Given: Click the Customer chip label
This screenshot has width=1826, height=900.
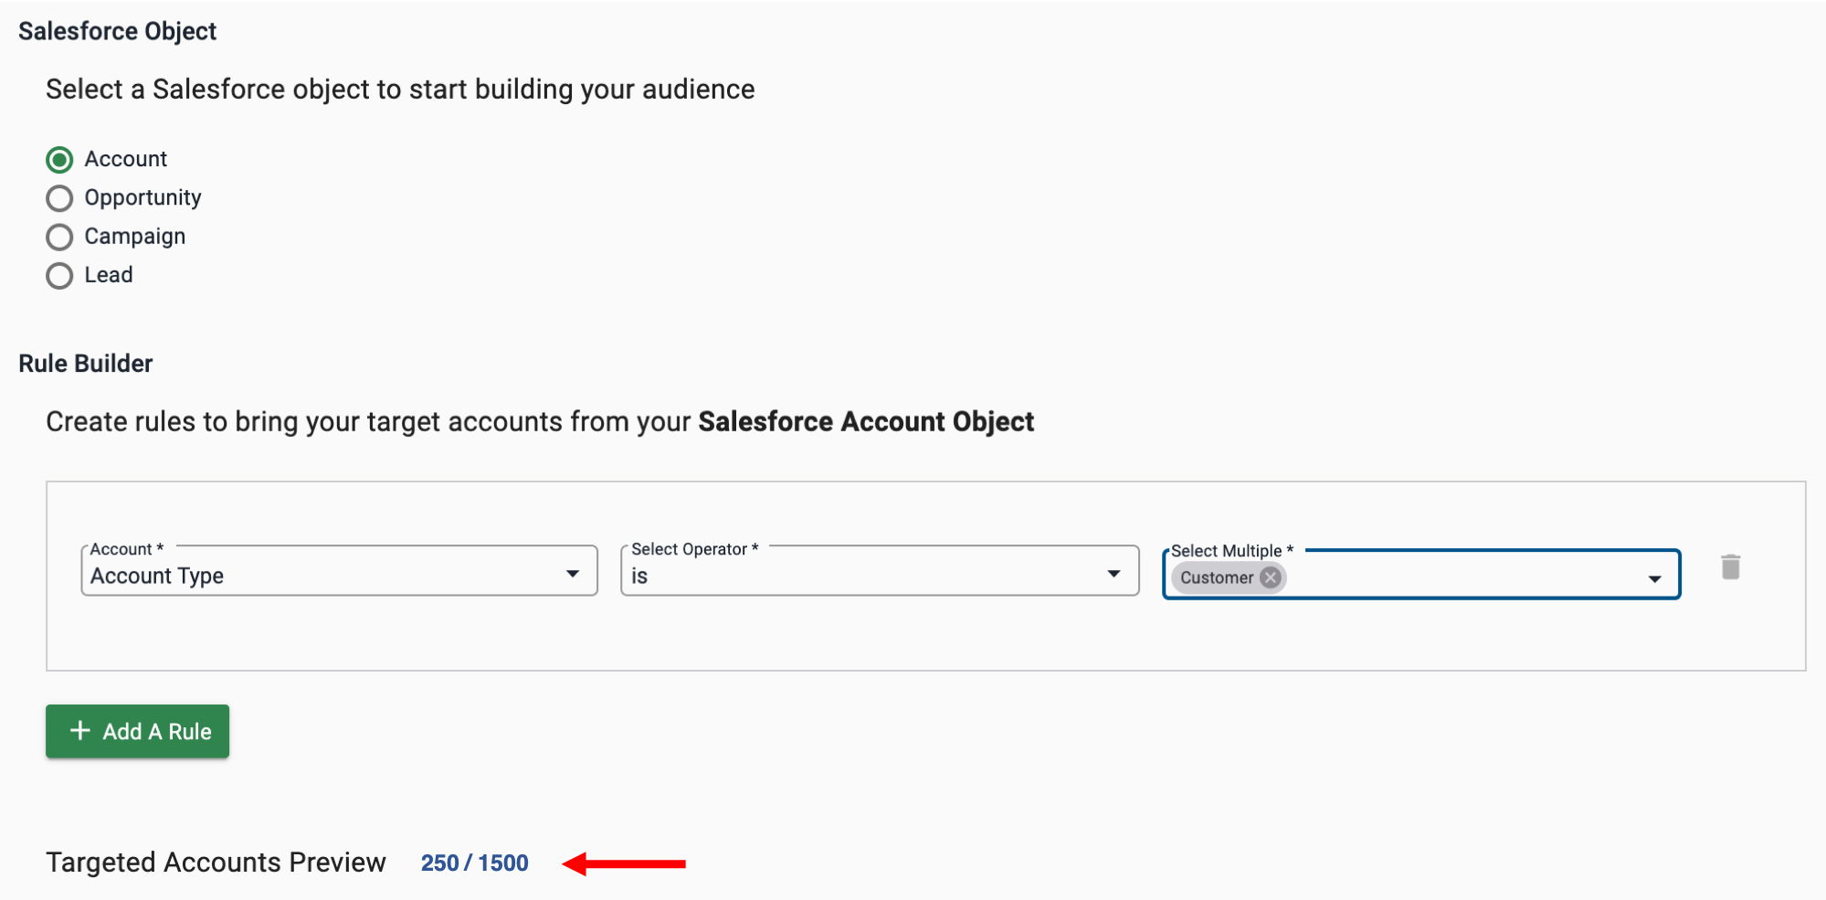Looking at the screenshot, I should (x=1217, y=577).
